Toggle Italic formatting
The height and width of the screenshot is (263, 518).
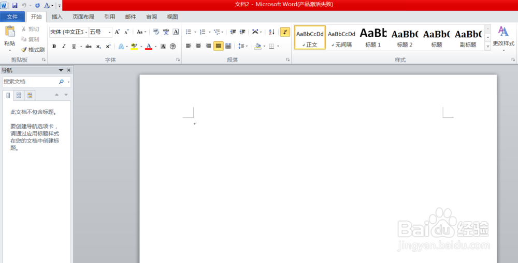[x=64, y=47]
